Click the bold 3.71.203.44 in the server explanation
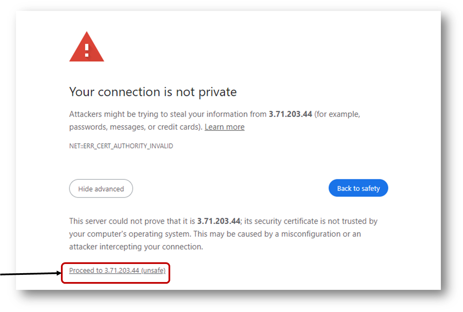The height and width of the screenshot is (312, 463). point(219,221)
